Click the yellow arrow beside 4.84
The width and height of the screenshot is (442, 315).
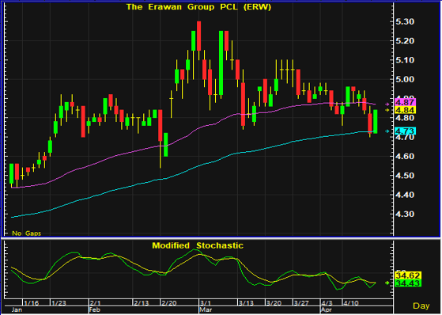[x=387, y=110]
